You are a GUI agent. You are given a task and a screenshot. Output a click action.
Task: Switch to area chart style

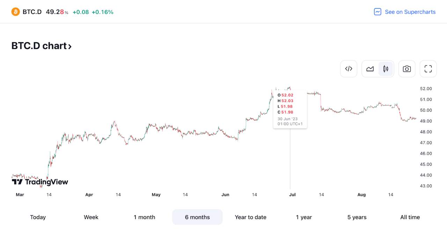click(370, 69)
